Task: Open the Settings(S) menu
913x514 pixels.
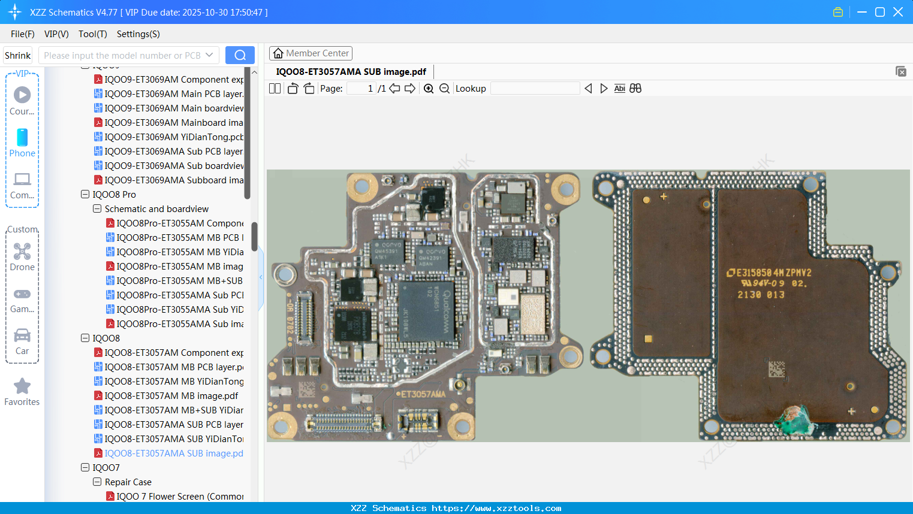Action: pyautogui.click(x=138, y=34)
